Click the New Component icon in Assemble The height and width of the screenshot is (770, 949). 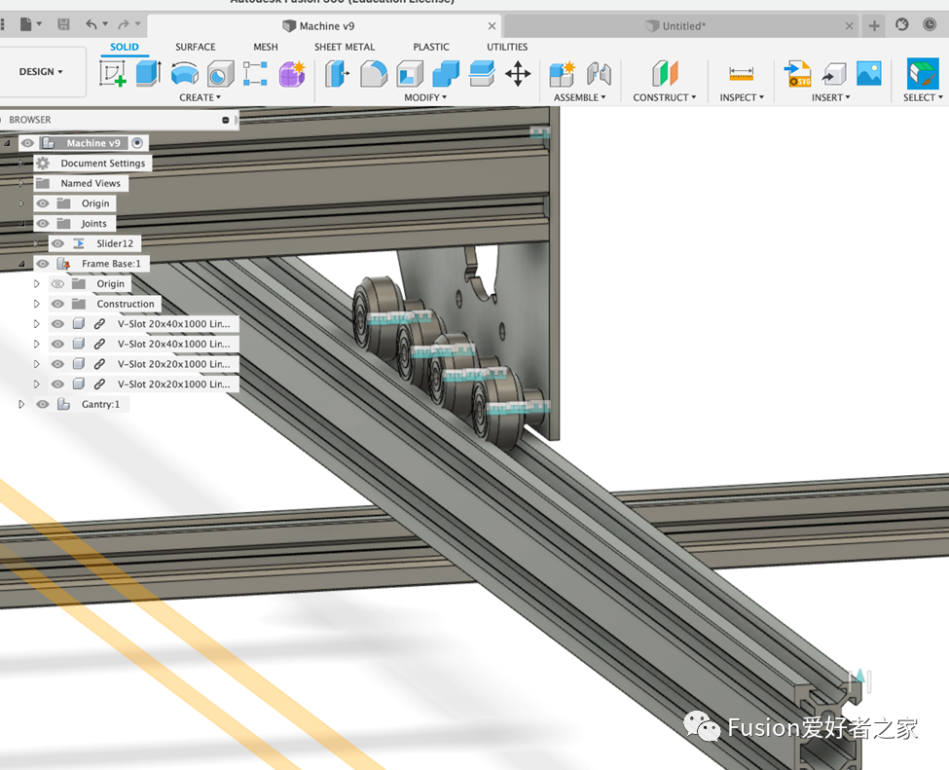562,74
